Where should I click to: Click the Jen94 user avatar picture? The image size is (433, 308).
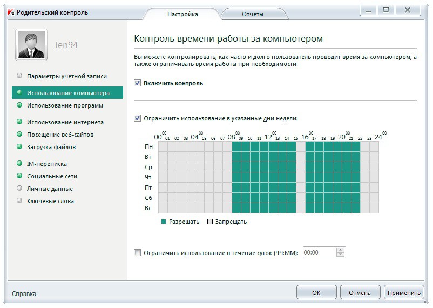32,44
